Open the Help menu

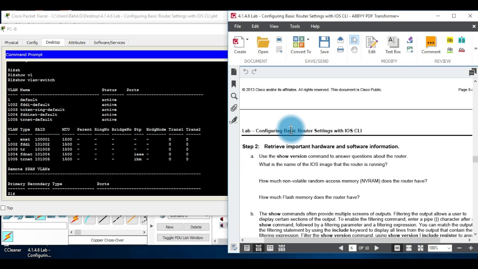pyautogui.click(x=315, y=26)
